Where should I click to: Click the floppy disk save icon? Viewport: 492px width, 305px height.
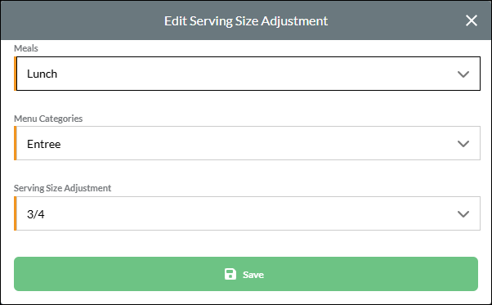[230, 274]
